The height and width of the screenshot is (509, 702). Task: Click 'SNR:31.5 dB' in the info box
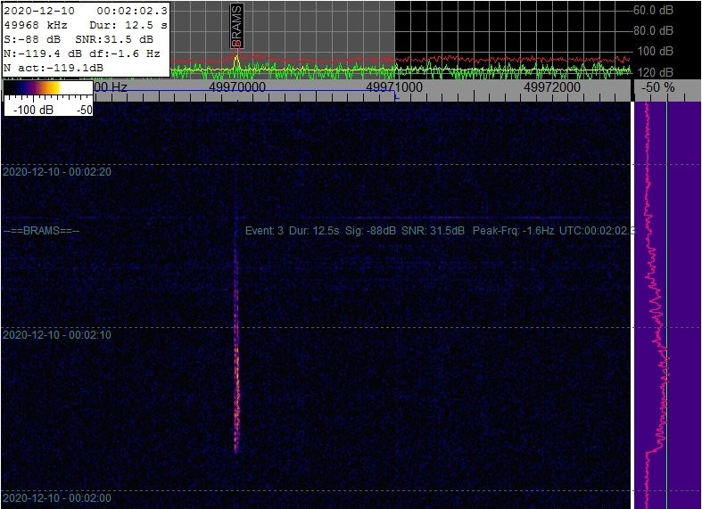click(x=114, y=39)
